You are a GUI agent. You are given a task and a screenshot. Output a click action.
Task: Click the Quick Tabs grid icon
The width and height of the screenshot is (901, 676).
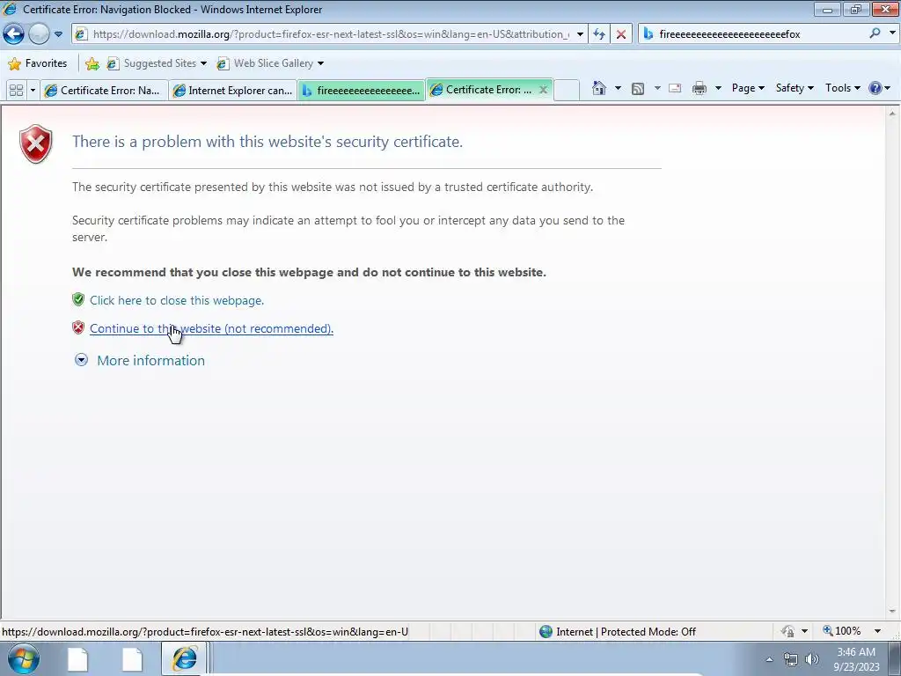tap(17, 90)
